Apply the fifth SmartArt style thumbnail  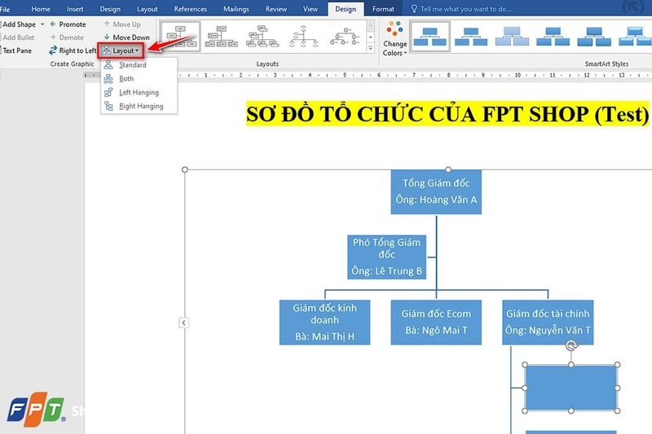(x=594, y=37)
